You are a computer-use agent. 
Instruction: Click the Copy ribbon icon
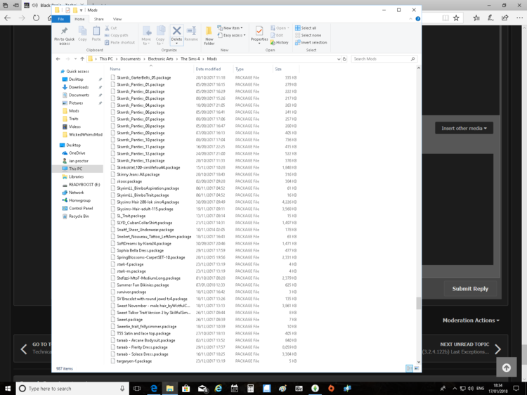click(x=82, y=31)
